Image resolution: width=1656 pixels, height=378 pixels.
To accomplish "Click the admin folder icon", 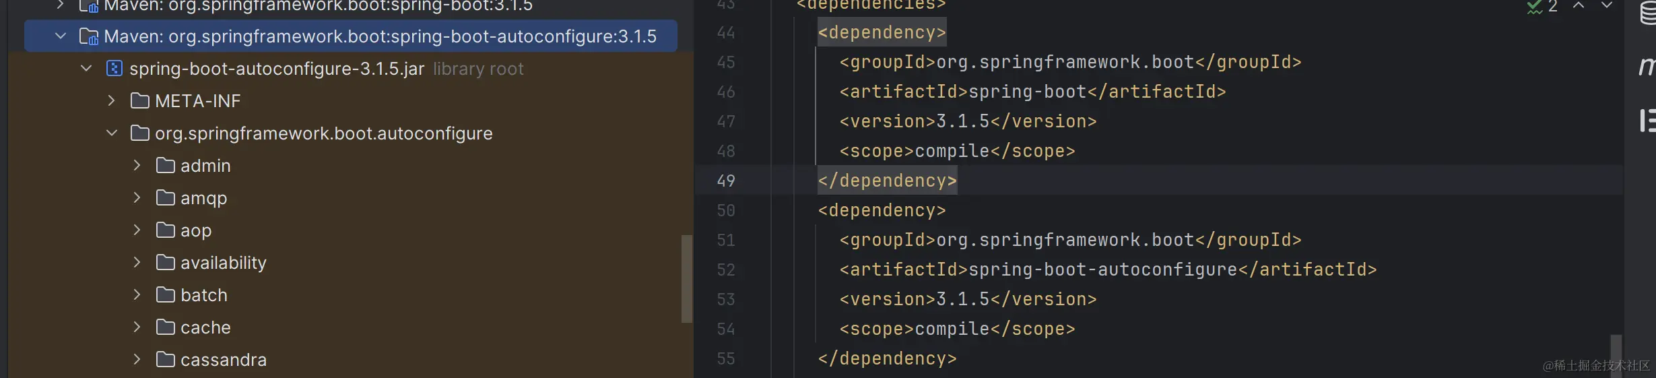I will 166,165.
